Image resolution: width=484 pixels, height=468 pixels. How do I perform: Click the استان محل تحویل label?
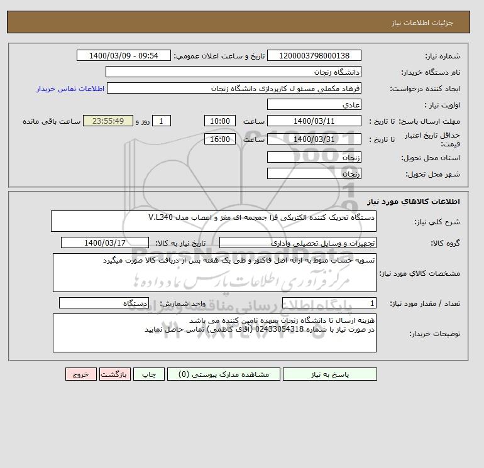pos(431,158)
